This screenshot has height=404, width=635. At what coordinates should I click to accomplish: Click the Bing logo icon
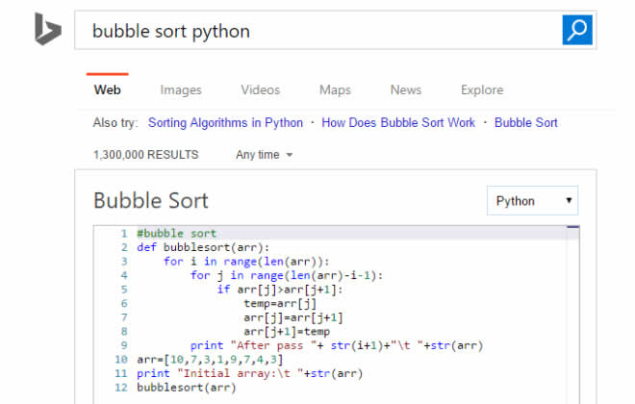tap(48, 29)
